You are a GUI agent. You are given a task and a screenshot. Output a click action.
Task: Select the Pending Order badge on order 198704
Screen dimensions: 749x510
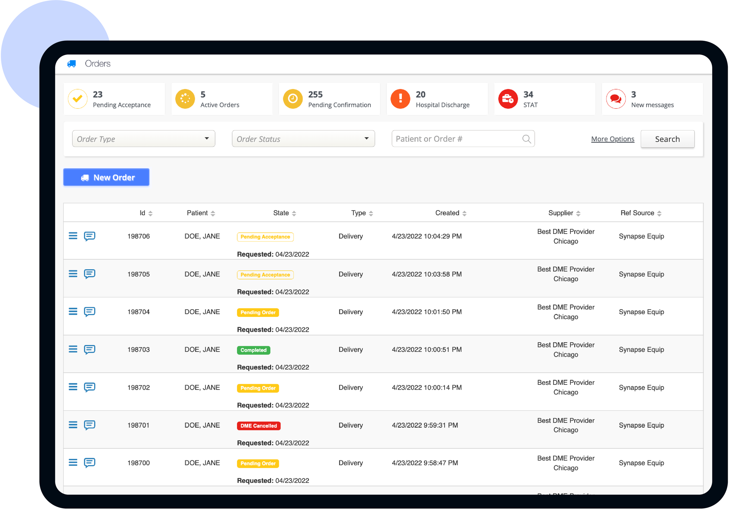tap(258, 312)
